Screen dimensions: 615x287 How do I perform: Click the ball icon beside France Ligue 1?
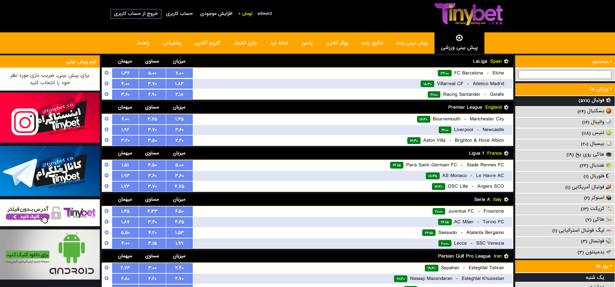tap(506, 153)
